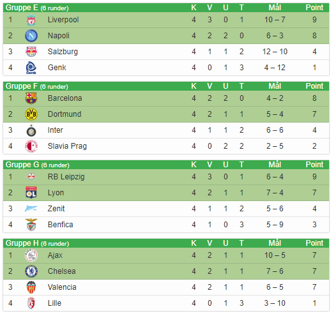Click the Point column header in Gruppe F
The width and height of the screenshot is (331, 316).
314,86
